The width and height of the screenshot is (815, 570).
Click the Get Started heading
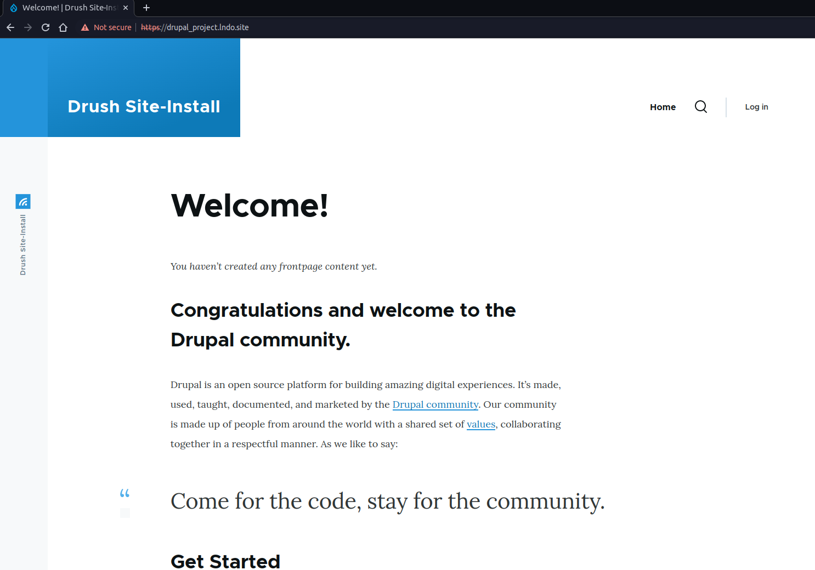tap(225, 561)
